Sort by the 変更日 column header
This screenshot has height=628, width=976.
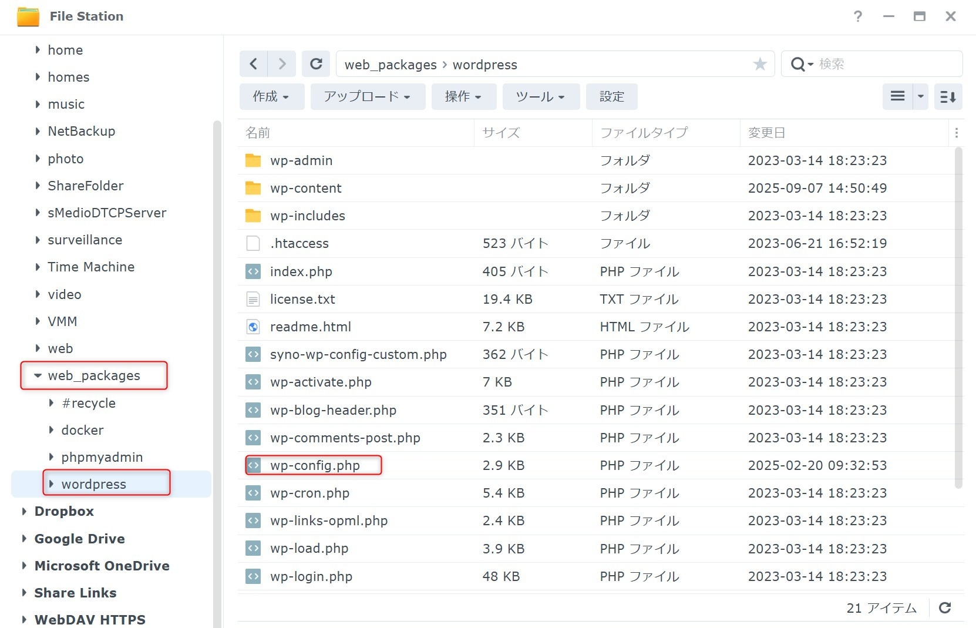[x=766, y=133]
